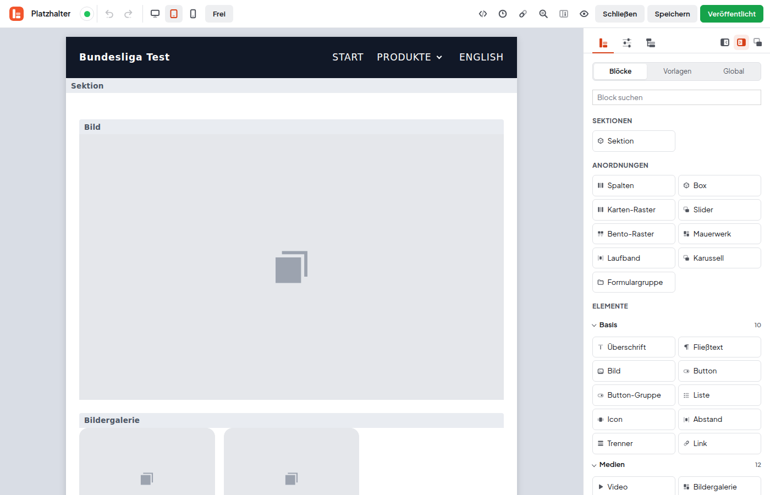Viewport: 770px width, 495px height.
Task: Click the chain link icon in top toolbar
Action: 523,14
